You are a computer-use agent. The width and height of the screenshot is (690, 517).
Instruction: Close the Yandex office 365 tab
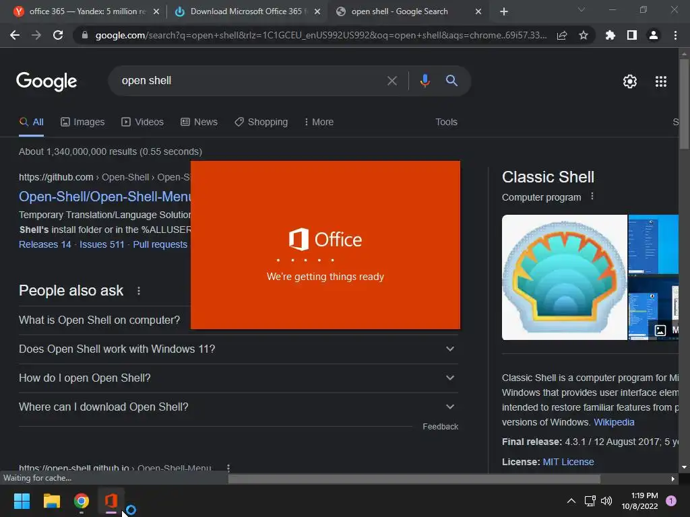click(156, 12)
